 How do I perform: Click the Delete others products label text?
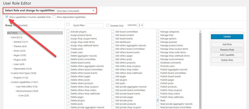point(82,83)
